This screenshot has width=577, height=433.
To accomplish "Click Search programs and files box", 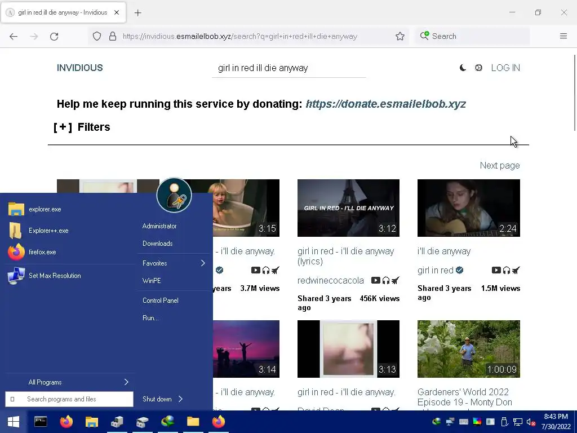I will pyautogui.click(x=69, y=399).
